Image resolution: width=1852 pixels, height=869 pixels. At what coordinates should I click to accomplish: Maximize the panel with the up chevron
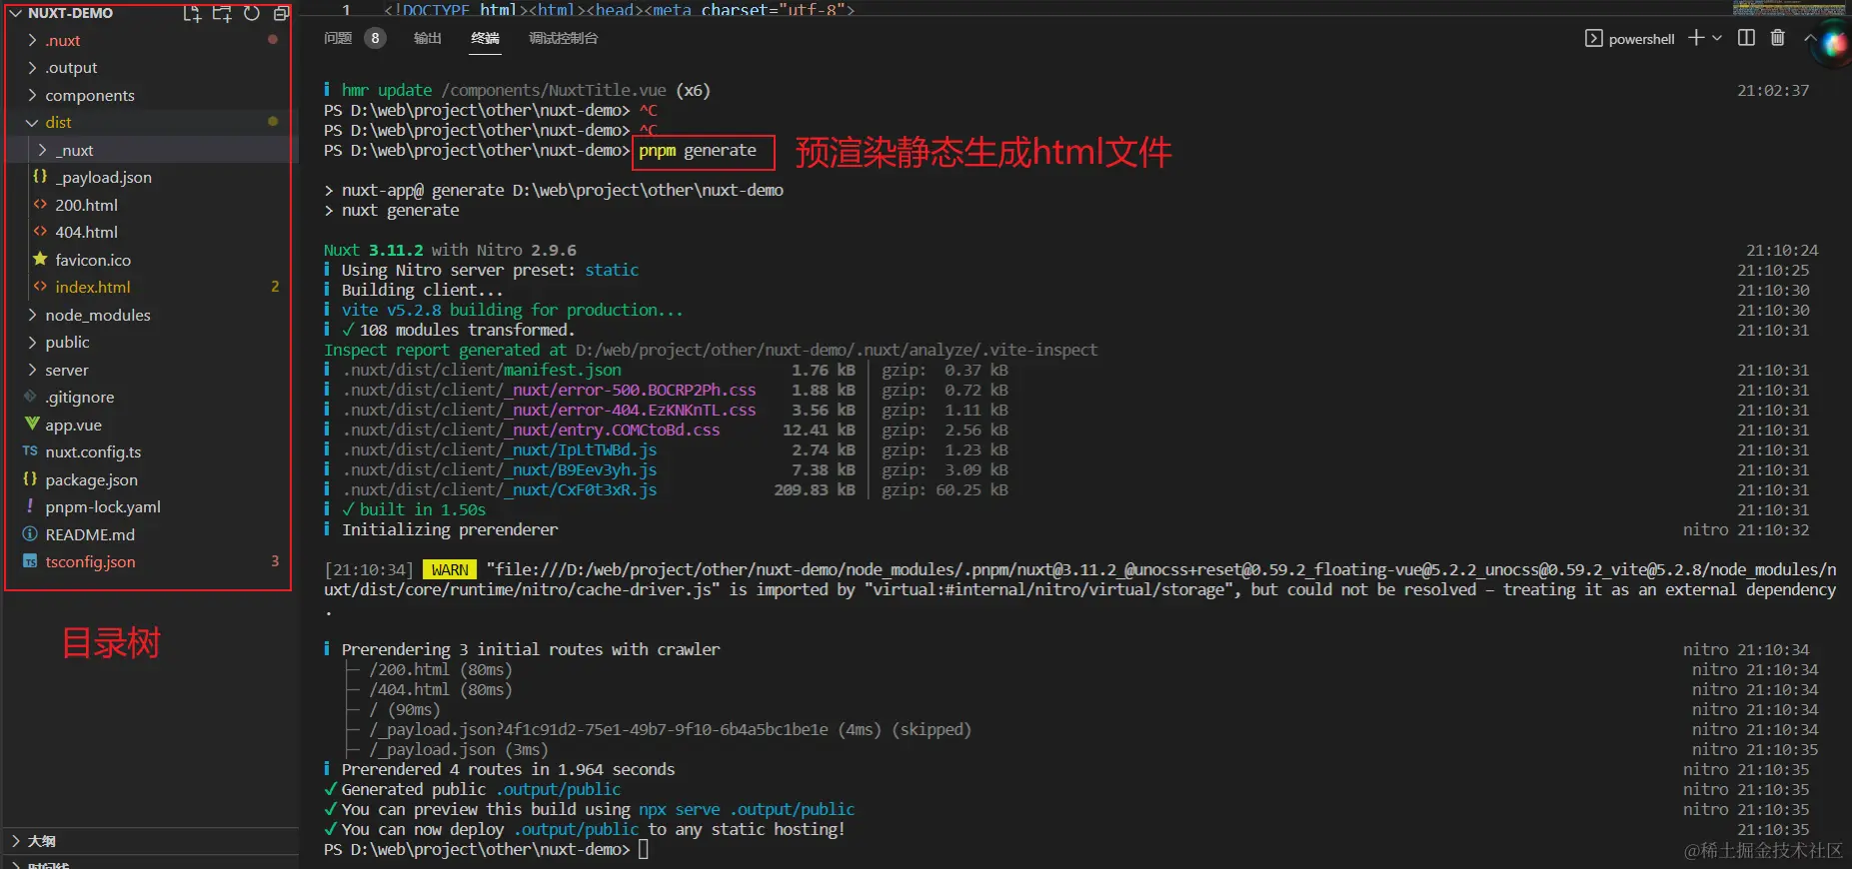(1809, 38)
